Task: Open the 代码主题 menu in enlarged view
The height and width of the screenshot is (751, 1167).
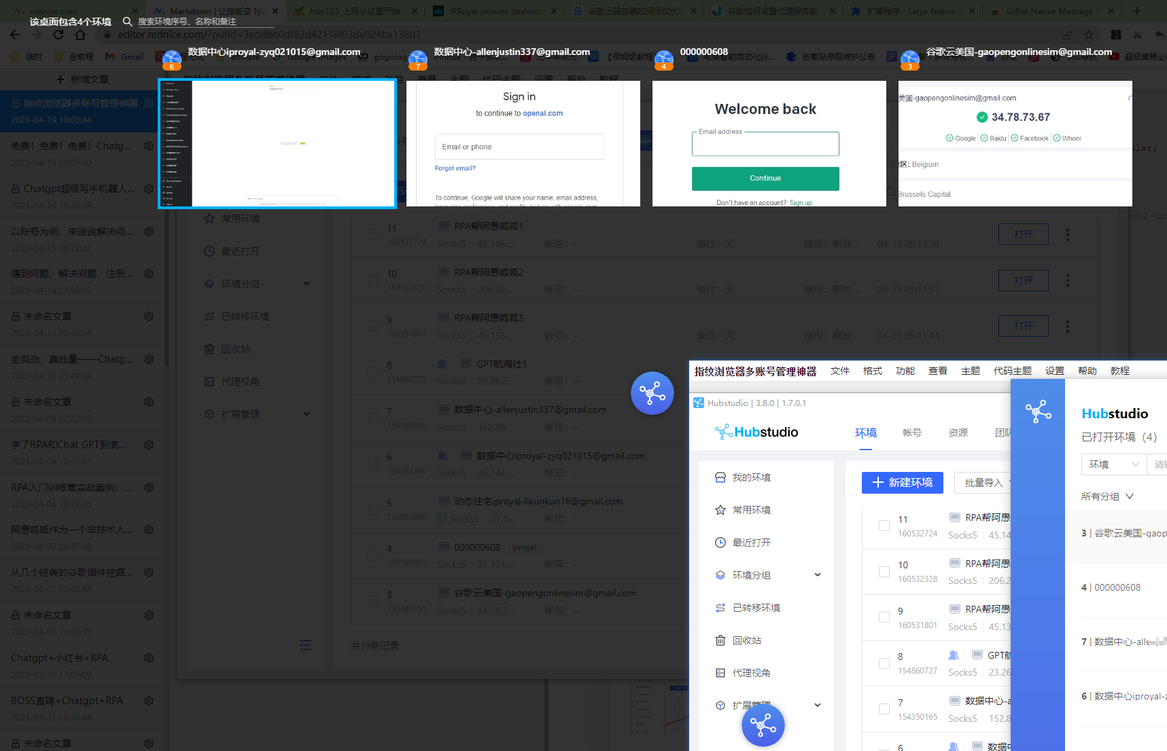Action: coord(1013,371)
